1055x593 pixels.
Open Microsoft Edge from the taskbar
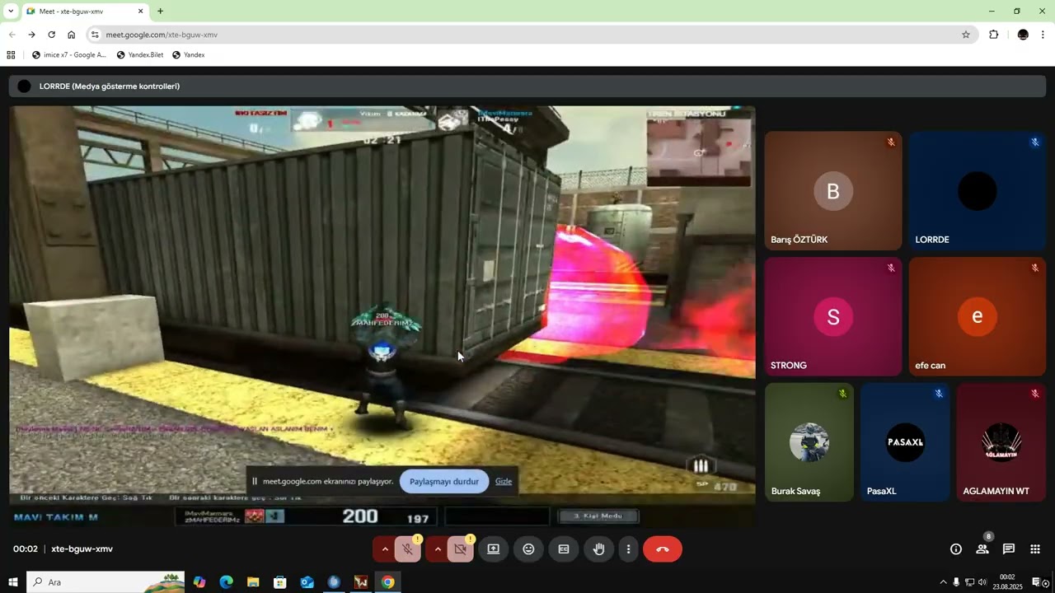tap(226, 582)
